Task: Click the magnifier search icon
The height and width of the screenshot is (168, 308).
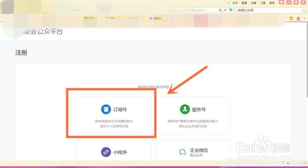Action: pos(304,10)
